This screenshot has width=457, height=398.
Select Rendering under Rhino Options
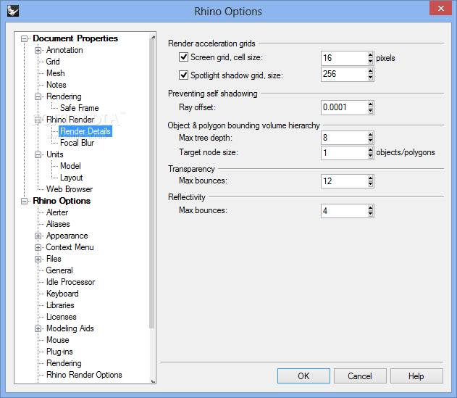pos(64,363)
